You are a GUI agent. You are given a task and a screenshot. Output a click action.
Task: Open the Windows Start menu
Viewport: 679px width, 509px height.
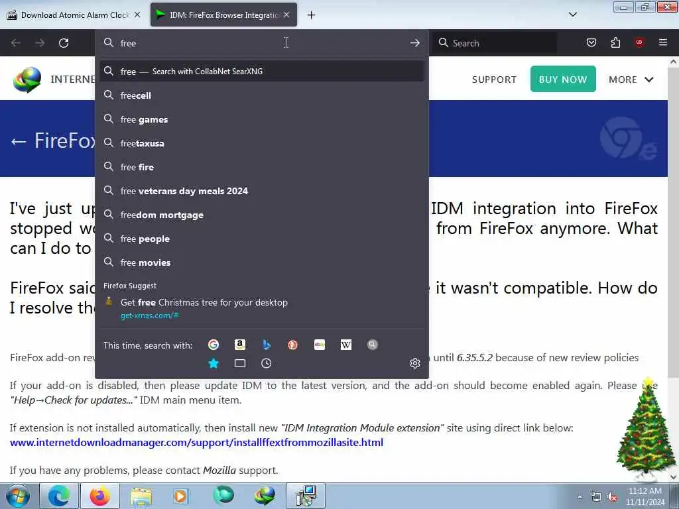(x=17, y=496)
